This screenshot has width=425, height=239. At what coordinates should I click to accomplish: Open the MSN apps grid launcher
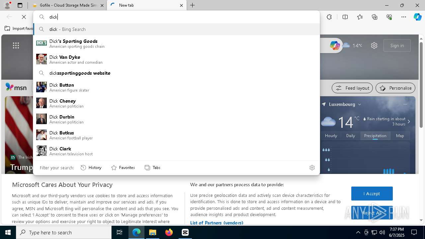coord(16,45)
